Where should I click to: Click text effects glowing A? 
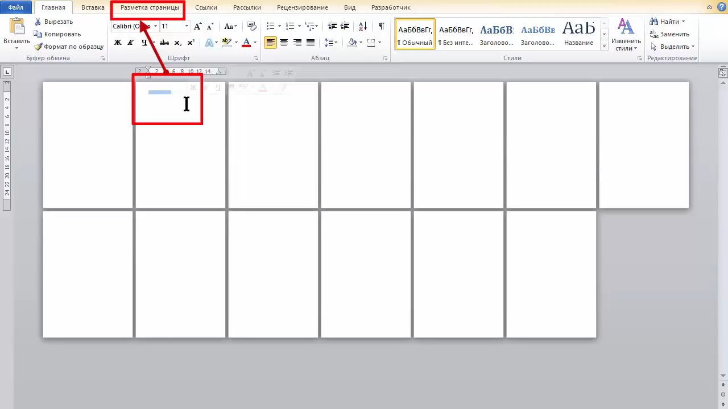pyautogui.click(x=209, y=43)
